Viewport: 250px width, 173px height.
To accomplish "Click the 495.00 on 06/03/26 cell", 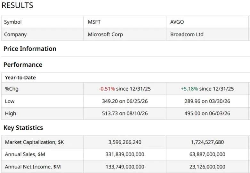I will 207,113.
